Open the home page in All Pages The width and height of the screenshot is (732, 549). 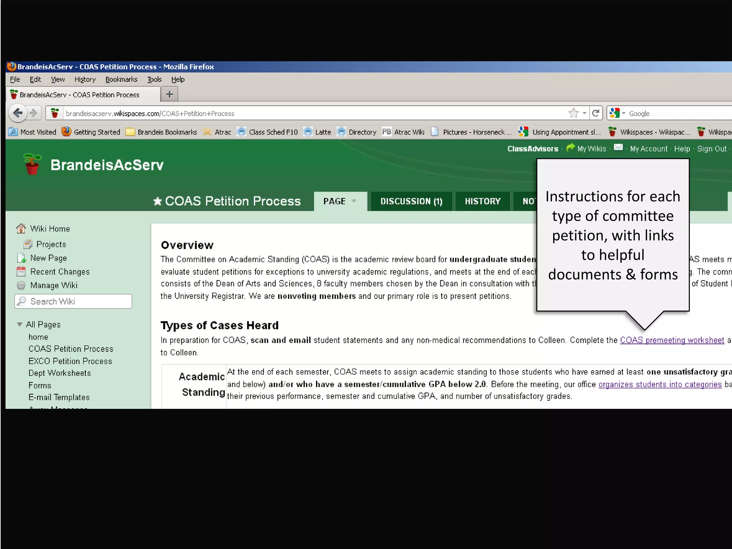pyautogui.click(x=38, y=337)
